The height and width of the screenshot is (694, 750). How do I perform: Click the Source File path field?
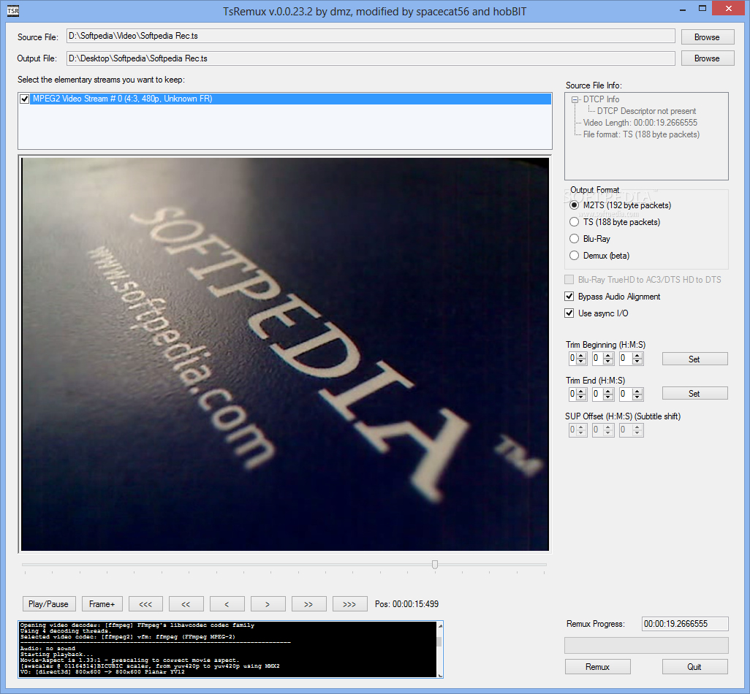click(371, 36)
